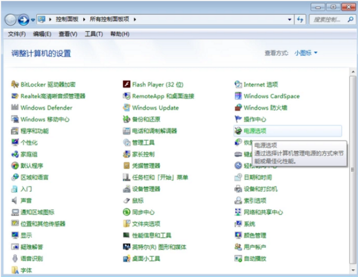
Task: Open the Windows Update icon
Action: [x=126, y=108]
